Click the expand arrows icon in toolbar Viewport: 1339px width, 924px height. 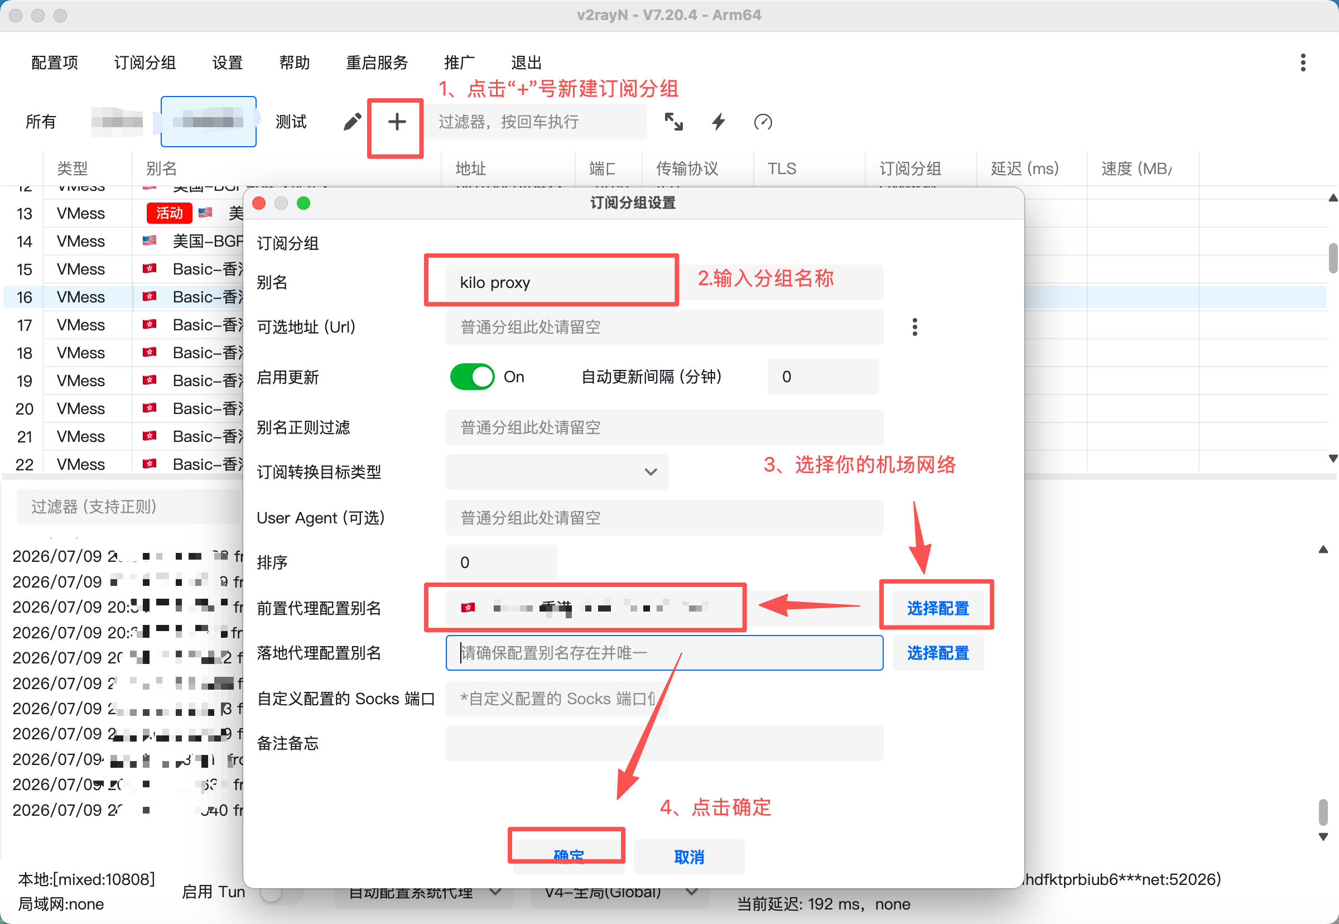pos(674,122)
